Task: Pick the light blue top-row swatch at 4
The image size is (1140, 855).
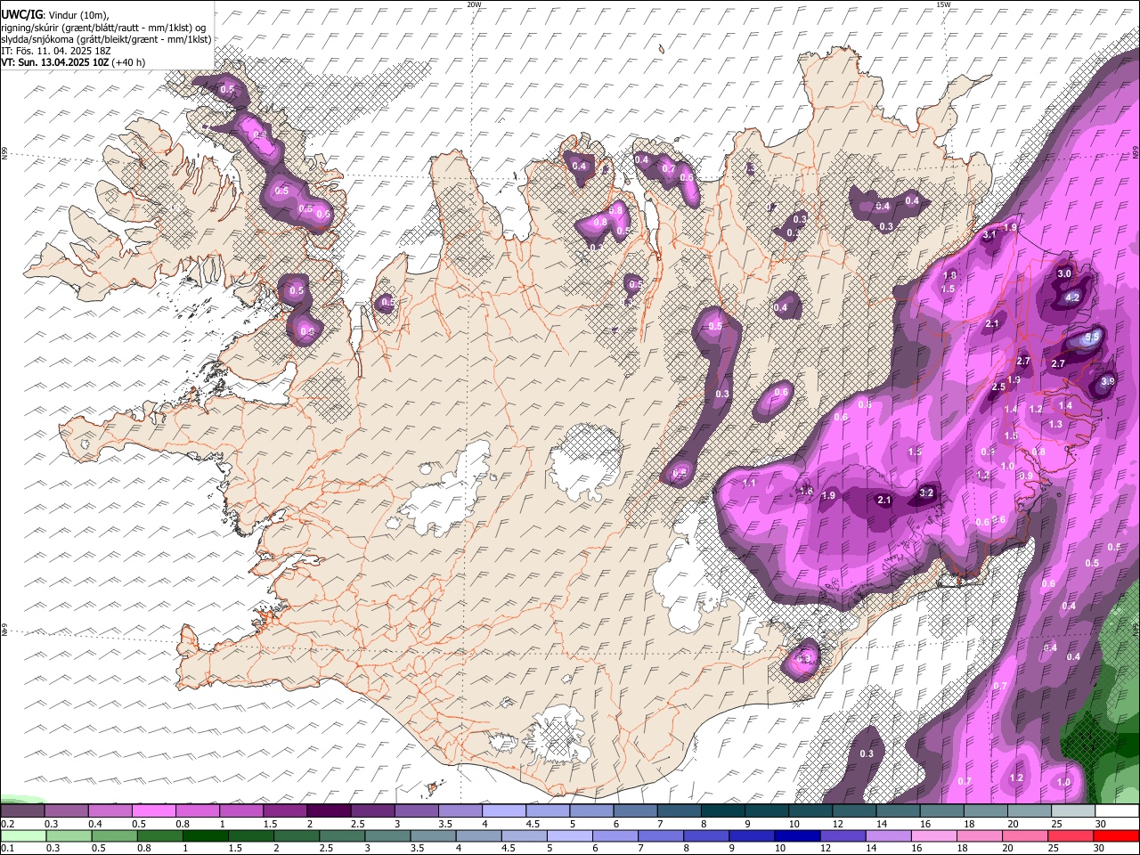Action: [504, 811]
